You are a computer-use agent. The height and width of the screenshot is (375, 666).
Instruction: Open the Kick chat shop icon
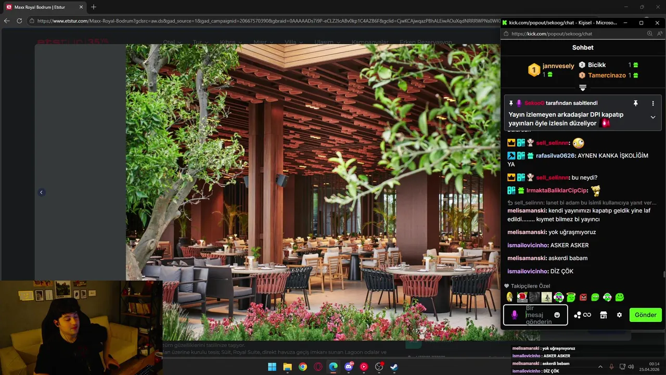[x=604, y=315]
